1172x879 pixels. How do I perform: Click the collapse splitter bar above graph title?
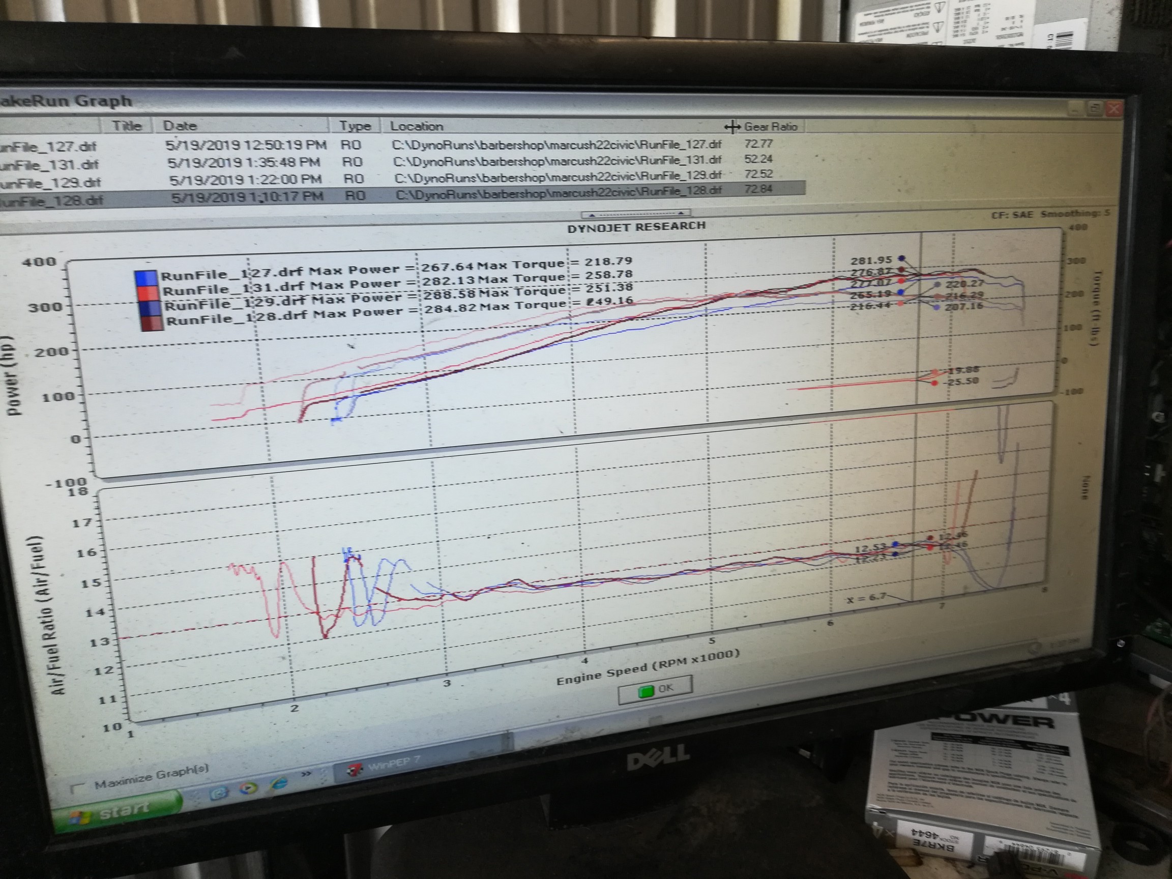click(x=635, y=214)
